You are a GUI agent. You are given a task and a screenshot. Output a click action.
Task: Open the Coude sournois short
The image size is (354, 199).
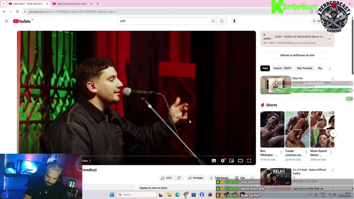(297, 129)
